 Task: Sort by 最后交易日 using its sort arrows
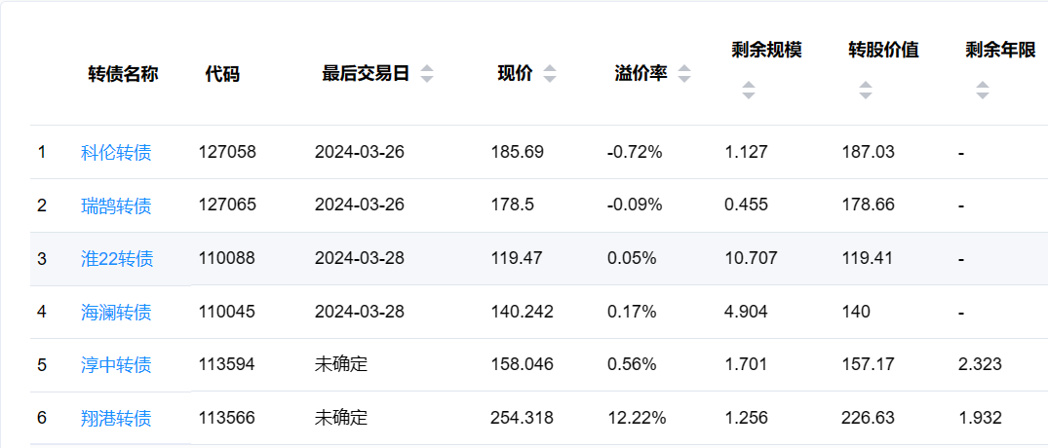coord(427,74)
